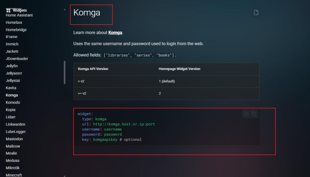Click the "username: username" code line
310x177 pixels.
[102, 129]
